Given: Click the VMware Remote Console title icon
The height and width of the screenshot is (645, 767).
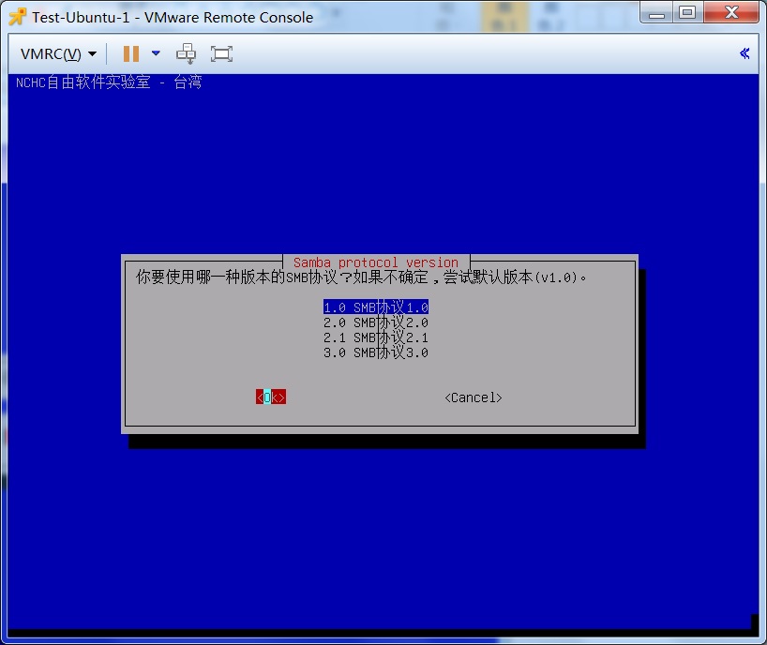Looking at the screenshot, I should (x=17, y=16).
